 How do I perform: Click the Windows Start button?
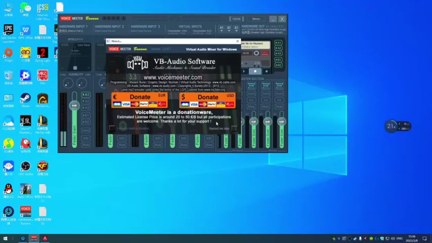pos(5,238)
